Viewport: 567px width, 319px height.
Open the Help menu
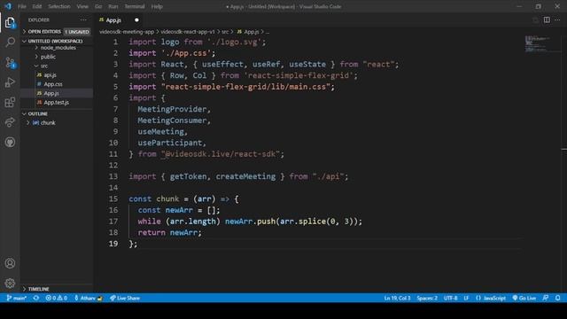(157, 6)
